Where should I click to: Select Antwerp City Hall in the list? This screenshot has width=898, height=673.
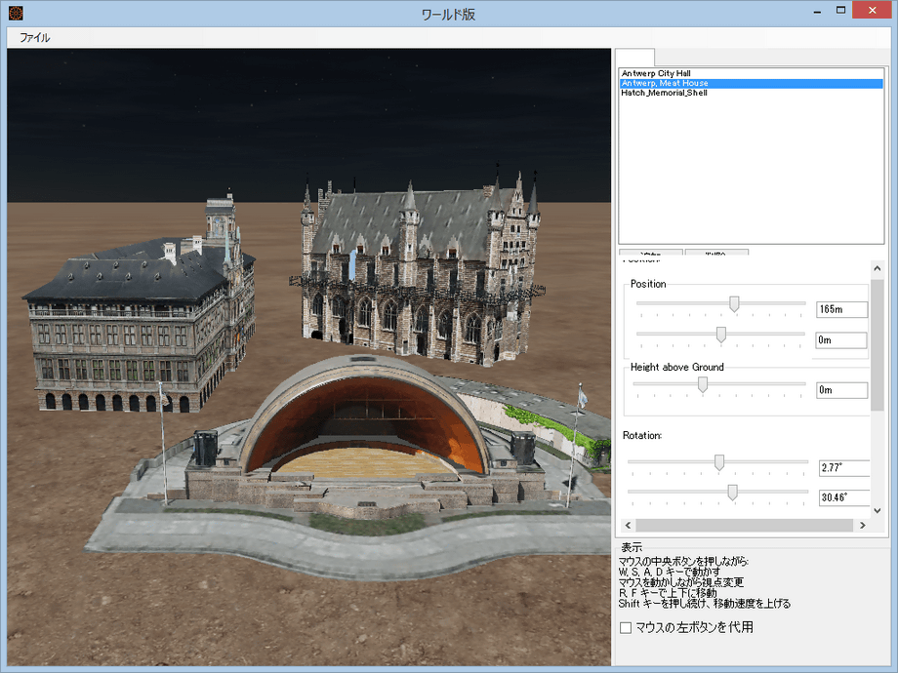[x=751, y=73]
